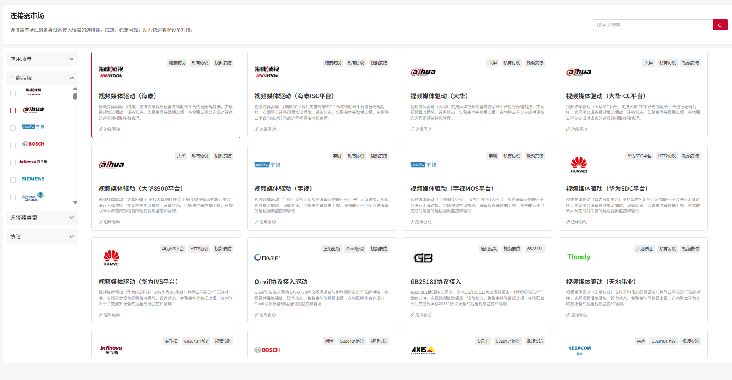Screen dimensions: 732x380
Task: Click the Infinova logo in brand filter list
Action: (x=33, y=162)
